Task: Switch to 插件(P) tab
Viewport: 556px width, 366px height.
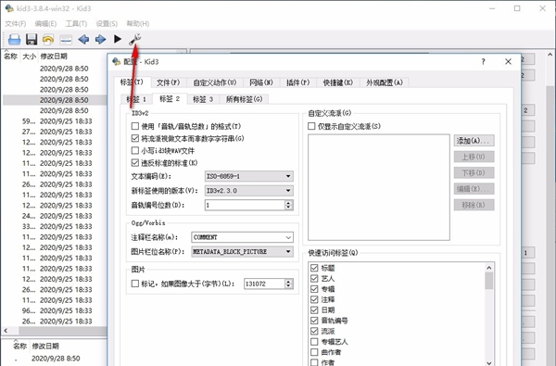Action: [297, 82]
